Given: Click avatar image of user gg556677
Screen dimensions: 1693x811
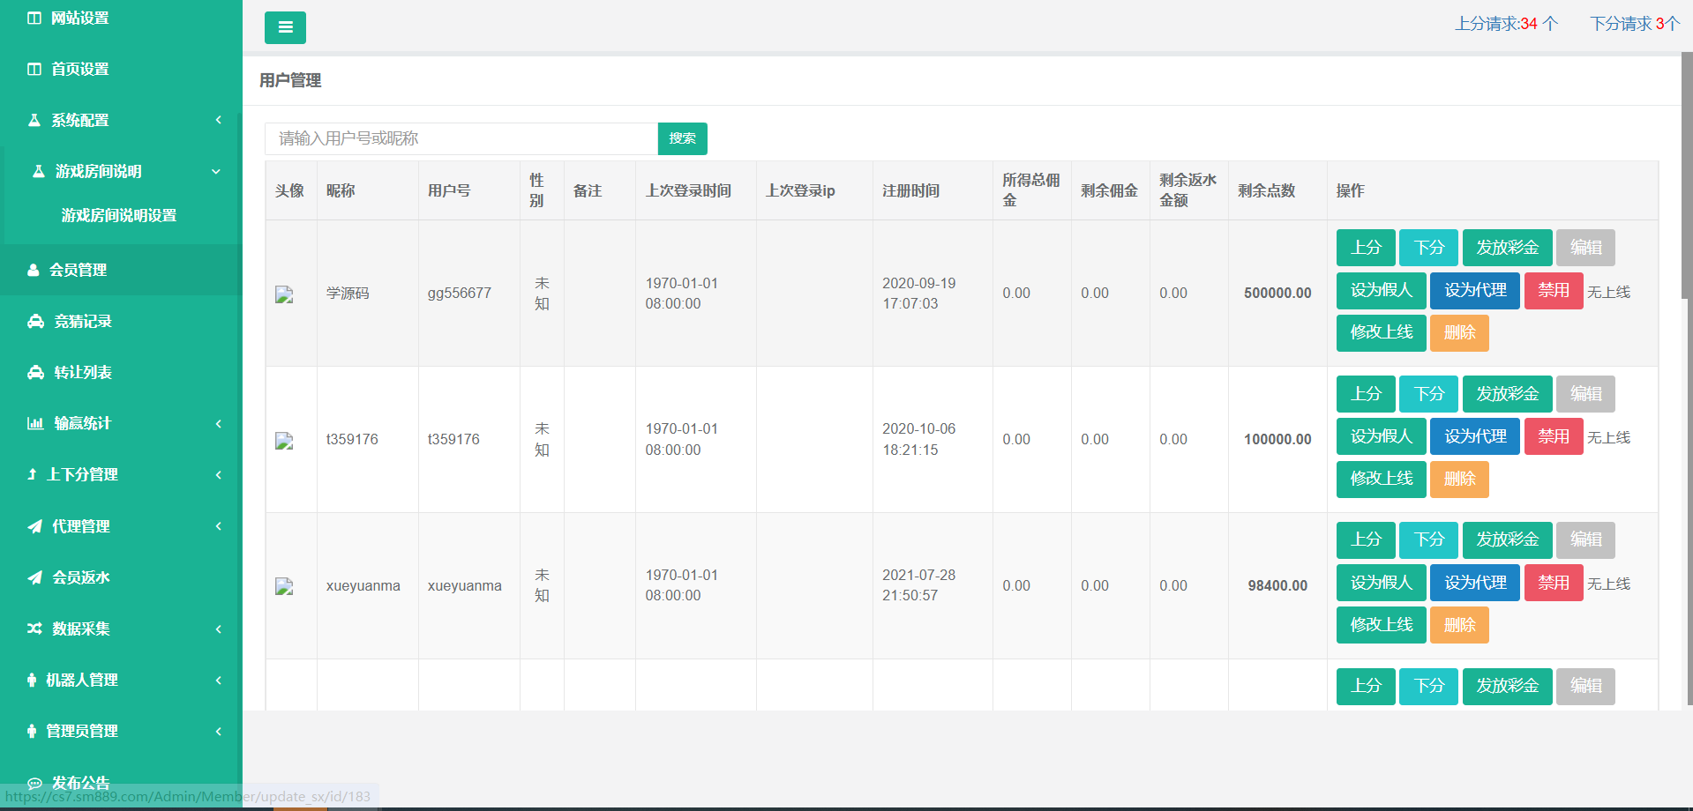Looking at the screenshot, I should coord(284,294).
